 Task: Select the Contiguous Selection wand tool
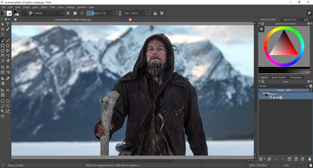pyautogui.click(x=3, y=111)
